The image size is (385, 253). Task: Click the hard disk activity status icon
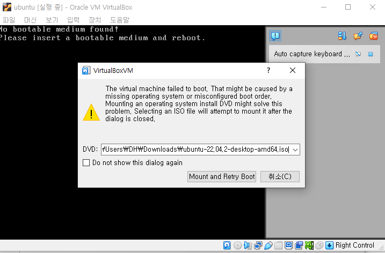(227, 245)
